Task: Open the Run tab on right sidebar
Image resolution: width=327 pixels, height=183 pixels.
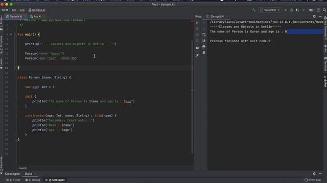Action: pos(325,81)
